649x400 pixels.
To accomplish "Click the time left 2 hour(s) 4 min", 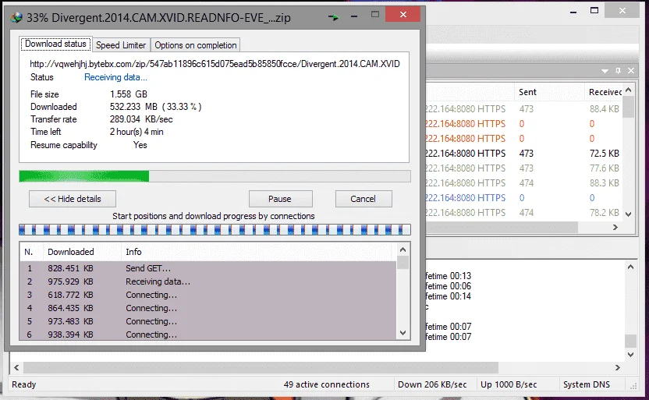I will (137, 132).
